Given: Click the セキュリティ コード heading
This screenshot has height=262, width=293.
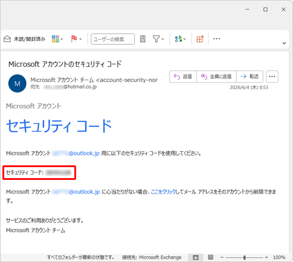Looking at the screenshot, I should pos(59,126).
